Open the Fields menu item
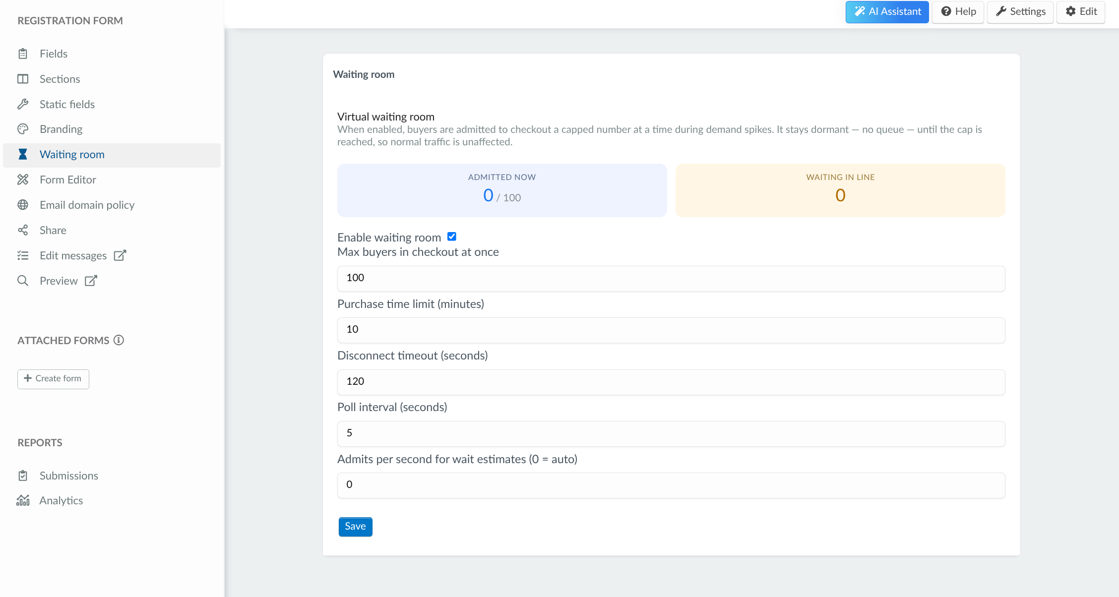1119x597 pixels. pyautogui.click(x=112, y=54)
